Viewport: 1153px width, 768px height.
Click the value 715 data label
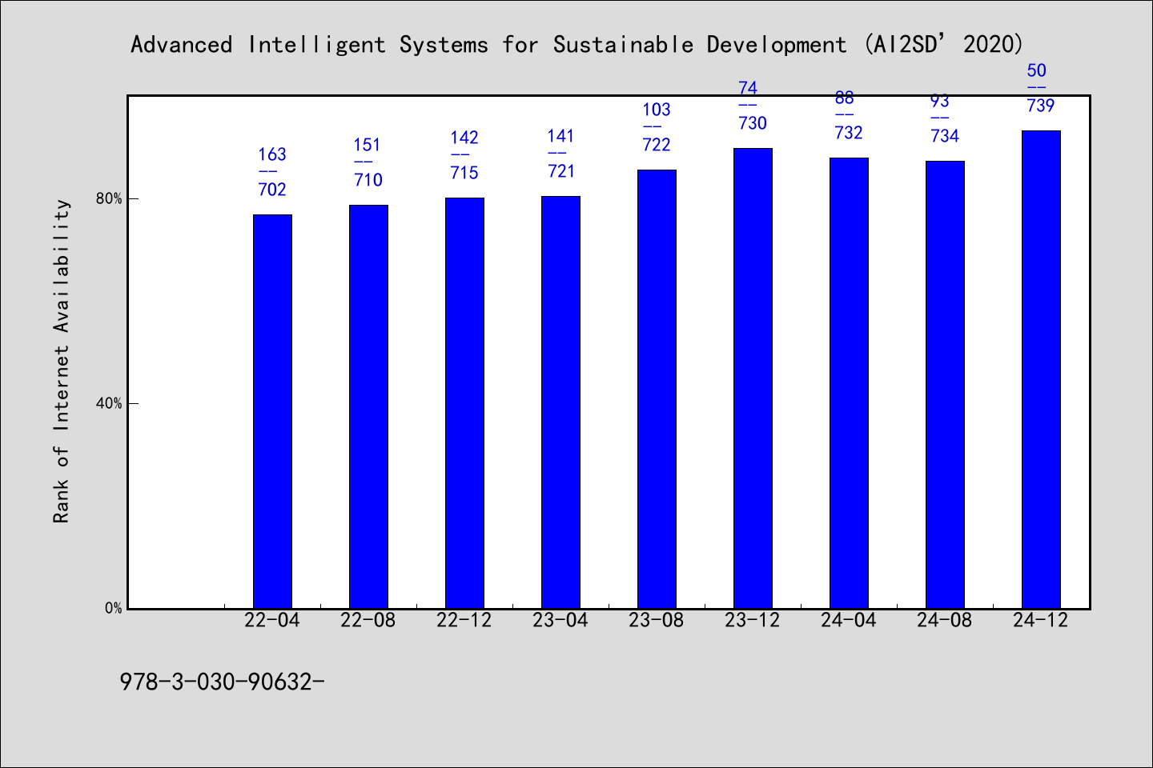[x=464, y=173]
